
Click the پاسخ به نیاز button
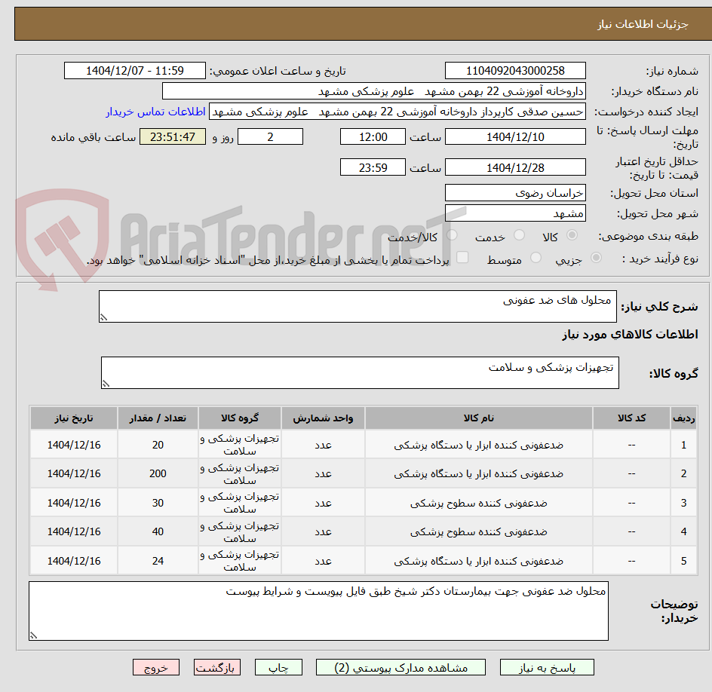pos(547,667)
